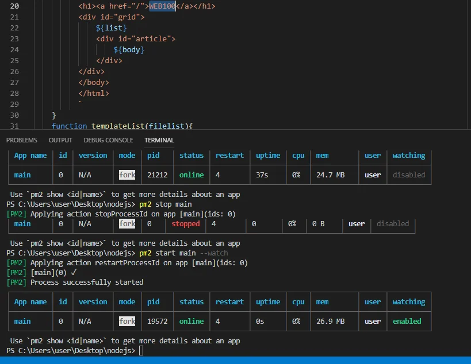The height and width of the screenshot is (364, 471).
Task: Click the red "stopped" status text
Action: click(185, 223)
